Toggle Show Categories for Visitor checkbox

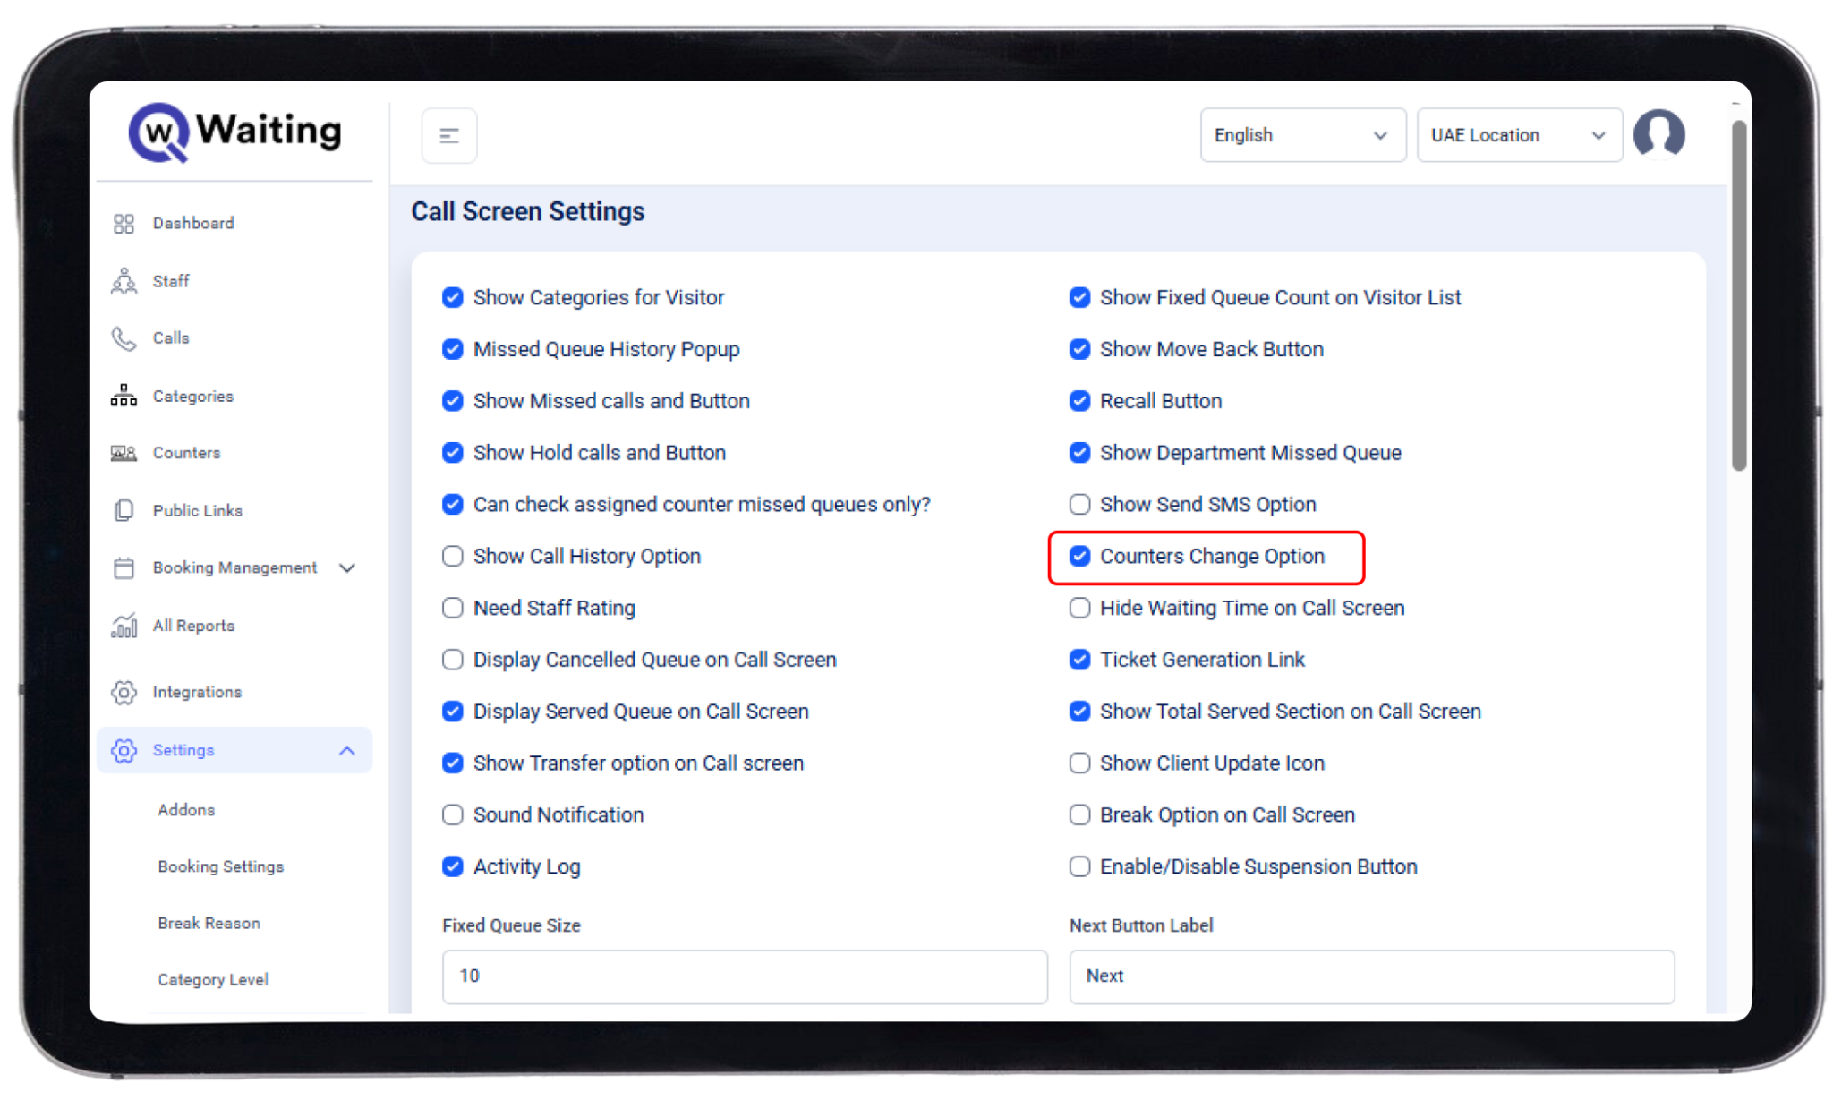[453, 297]
